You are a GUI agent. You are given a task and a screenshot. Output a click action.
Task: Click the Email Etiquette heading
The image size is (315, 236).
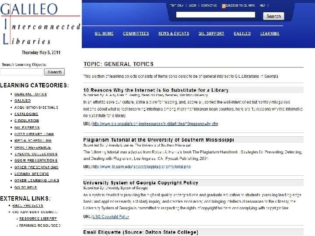coord(140,232)
